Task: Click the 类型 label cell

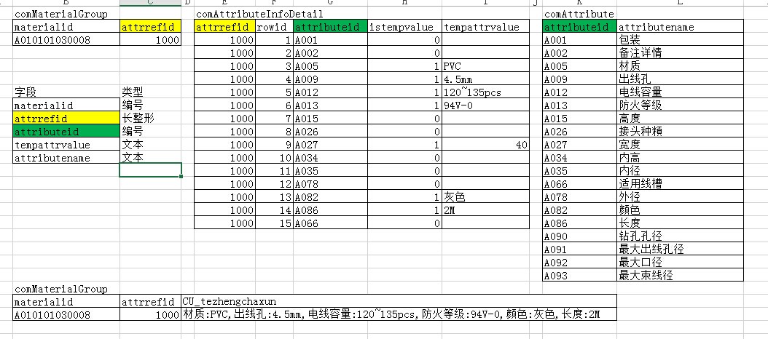Action: click(150, 92)
